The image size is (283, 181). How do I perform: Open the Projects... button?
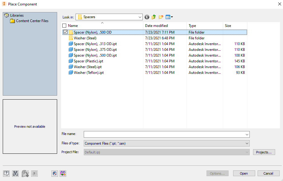[x=264, y=152]
